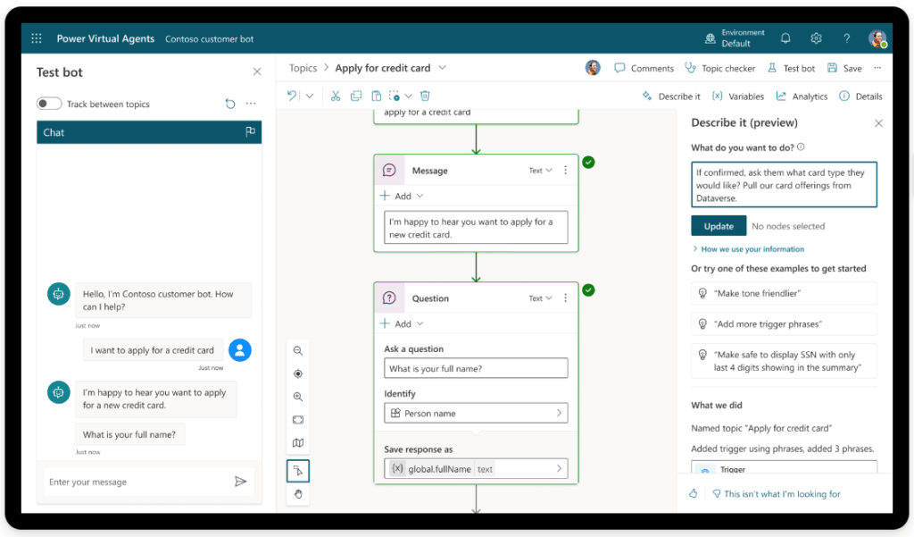The height and width of the screenshot is (537, 914).
Task: Expand the Apply for credit card dropdown
Action: pyautogui.click(x=443, y=68)
